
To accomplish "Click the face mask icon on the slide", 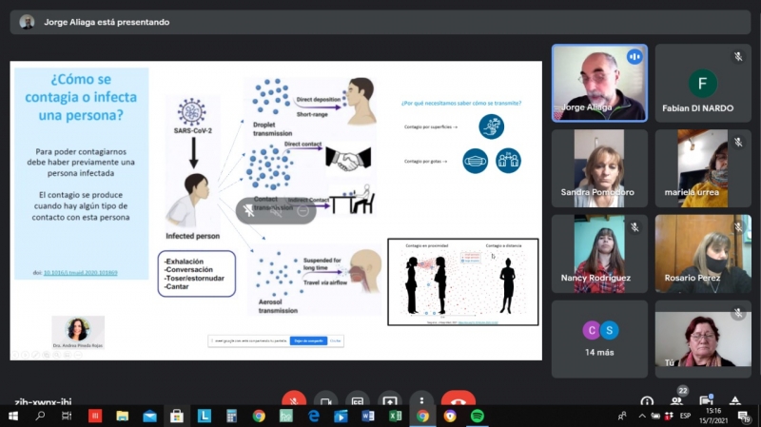I will click(475, 161).
